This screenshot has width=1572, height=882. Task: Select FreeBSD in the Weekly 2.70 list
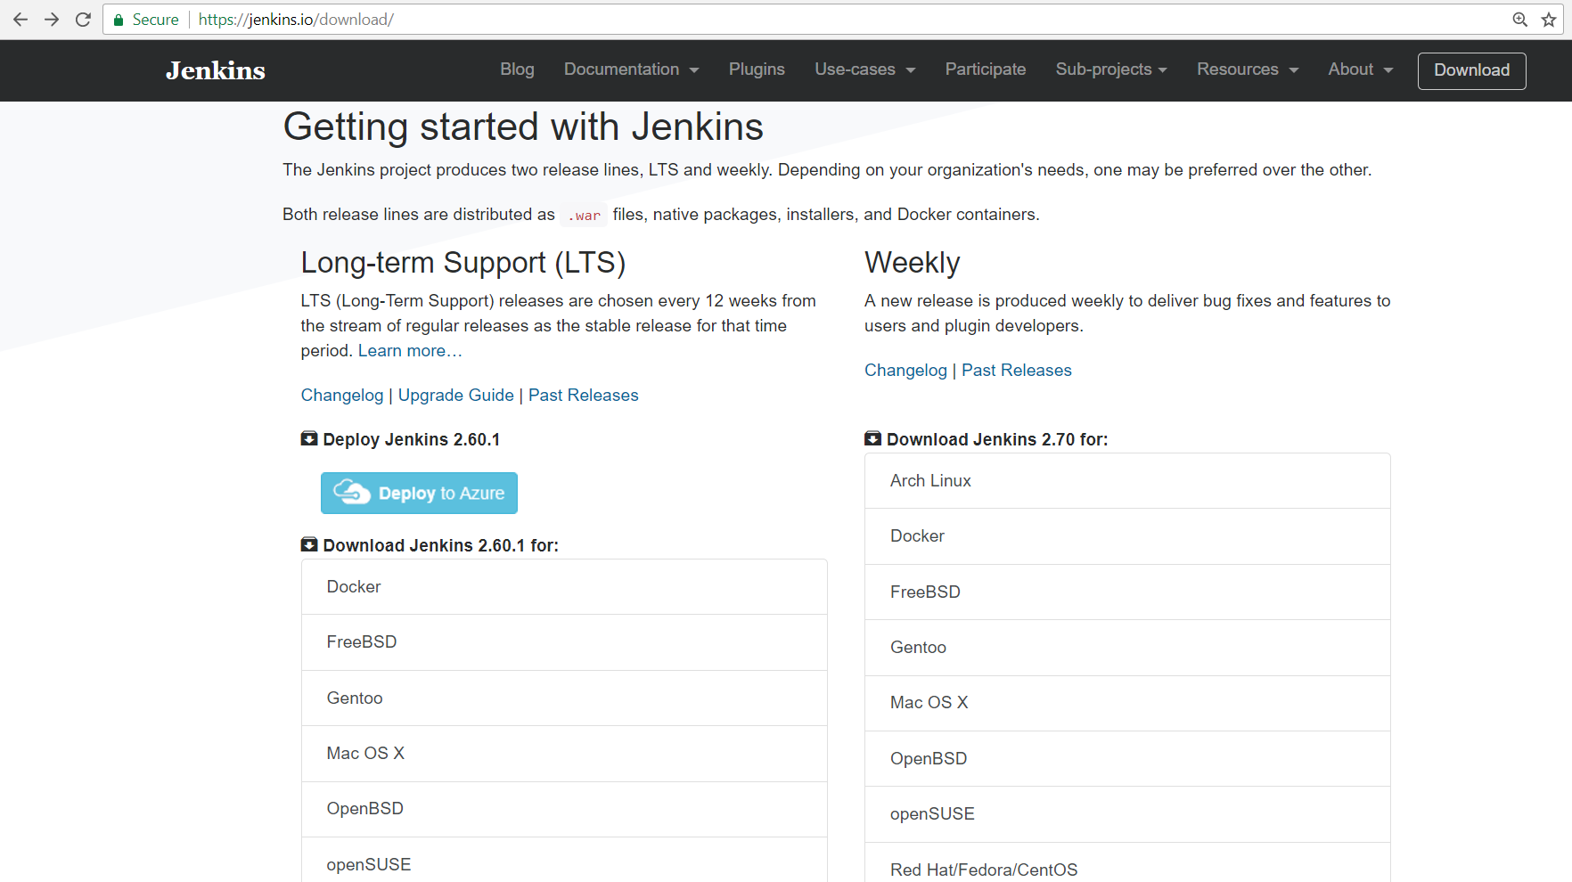point(1127,592)
